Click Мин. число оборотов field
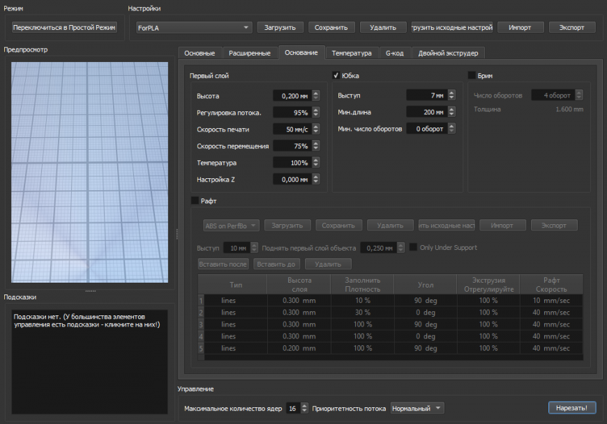The width and height of the screenshot is (607, 424). point(426,129)
